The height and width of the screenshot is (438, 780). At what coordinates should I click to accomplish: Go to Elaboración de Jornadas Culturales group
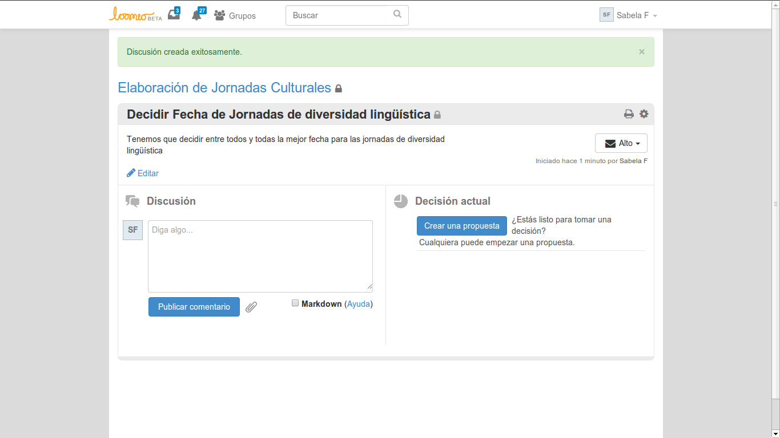[224, 88]
